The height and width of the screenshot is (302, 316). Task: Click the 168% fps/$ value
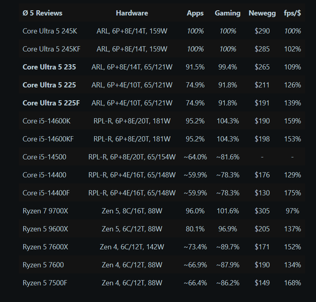click(x=292, y=283)
